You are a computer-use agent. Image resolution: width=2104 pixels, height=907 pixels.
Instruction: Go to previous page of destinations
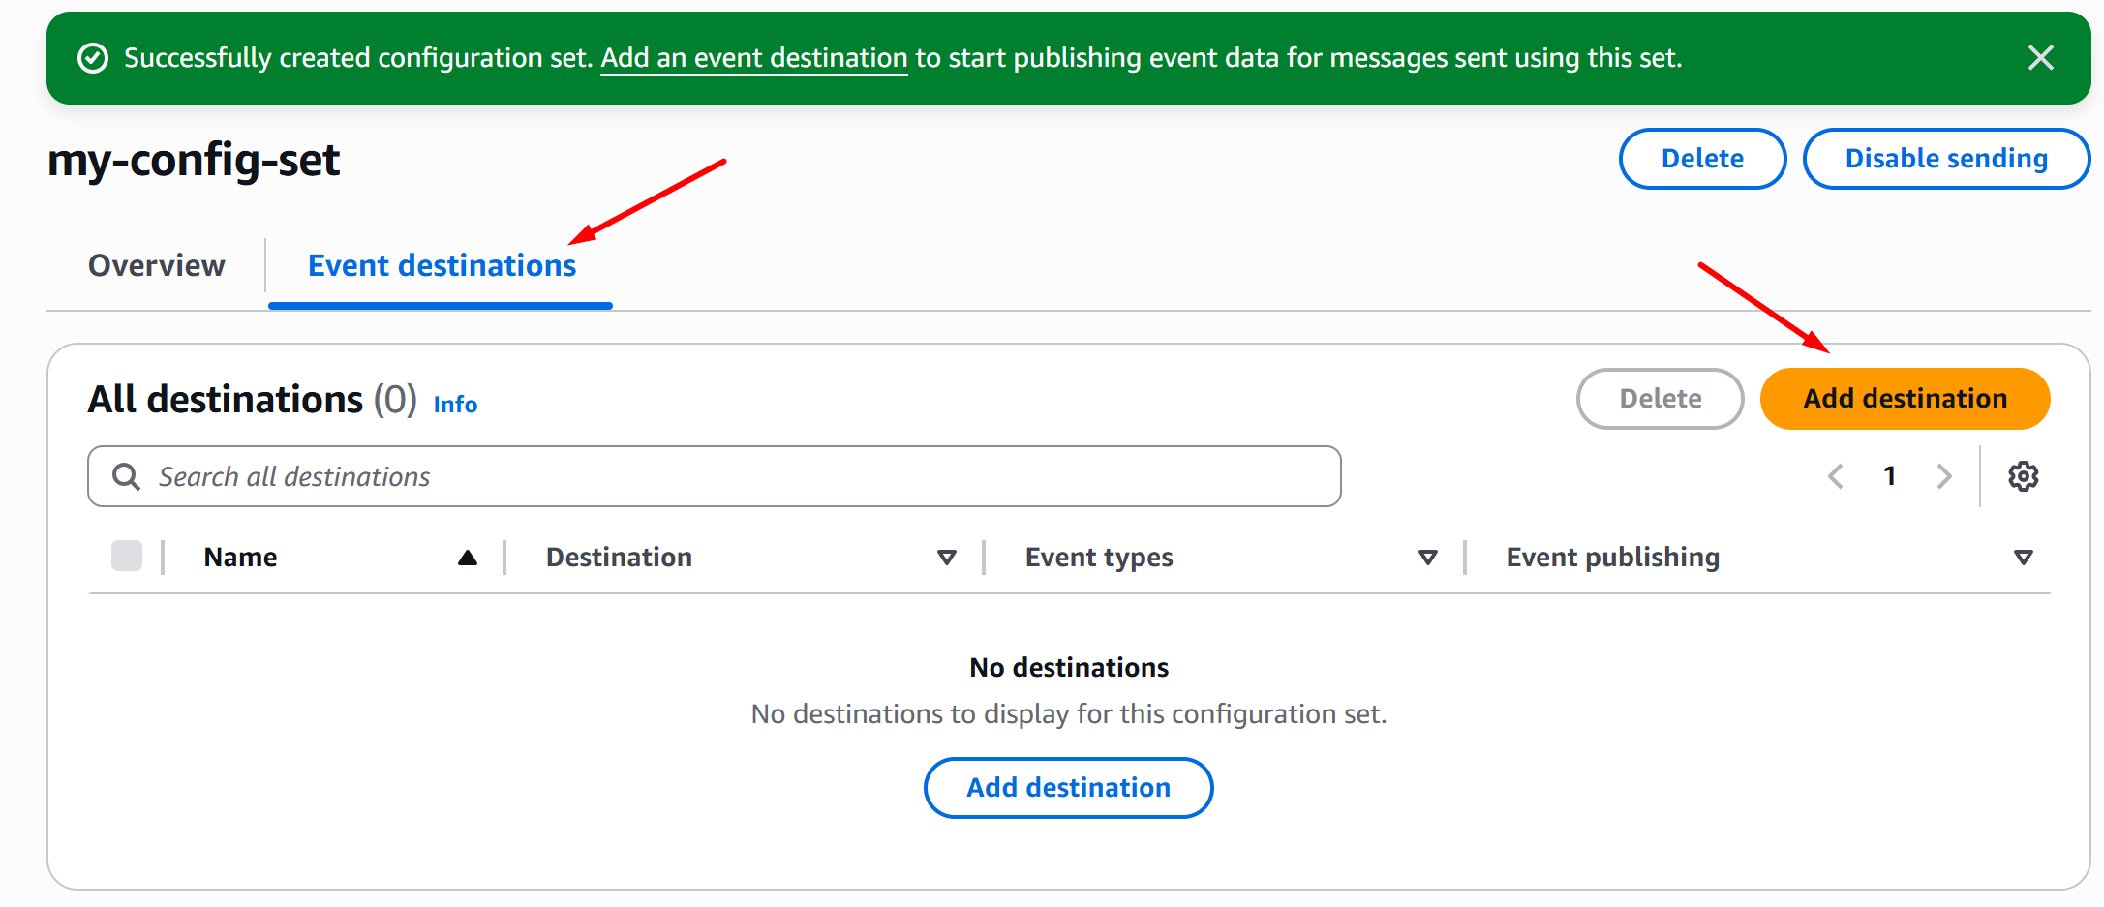coord(1835,476)
